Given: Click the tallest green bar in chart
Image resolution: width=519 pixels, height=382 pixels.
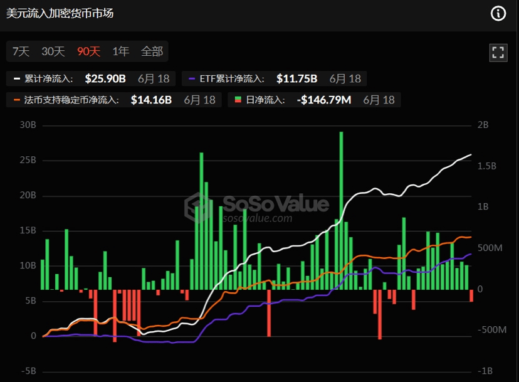Looking at the screenshot, I should 341,211.
